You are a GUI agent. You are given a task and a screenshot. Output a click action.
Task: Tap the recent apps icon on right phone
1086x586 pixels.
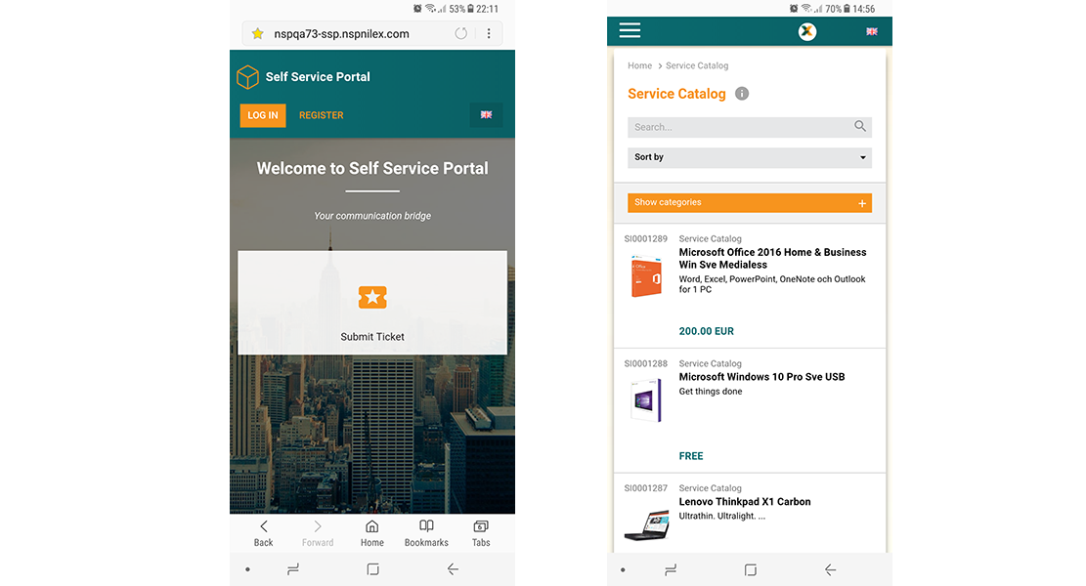[x=671, y=570]
